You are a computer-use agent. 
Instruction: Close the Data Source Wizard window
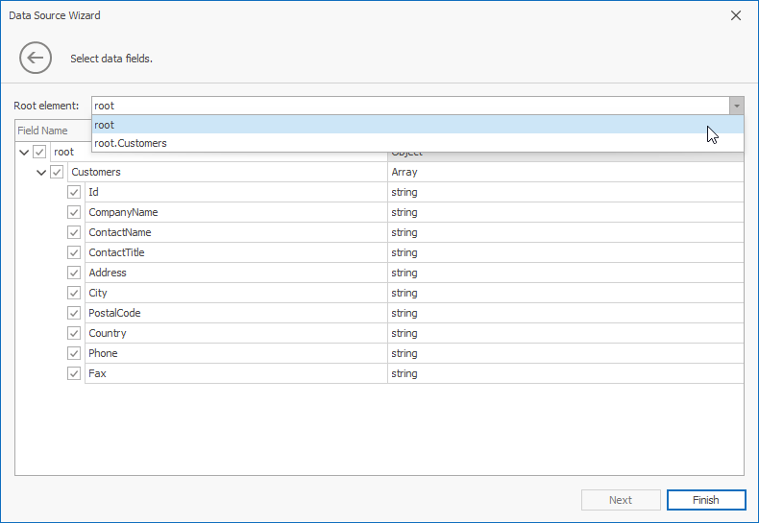[736, 15]
